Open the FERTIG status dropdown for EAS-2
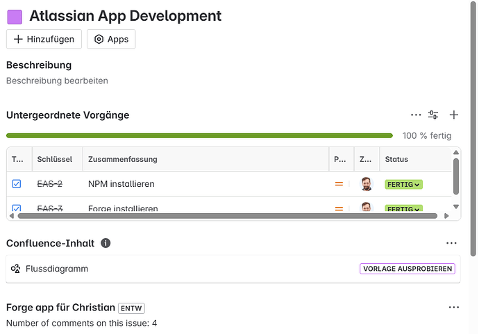The image size is (479, 334). pos(403,184)
